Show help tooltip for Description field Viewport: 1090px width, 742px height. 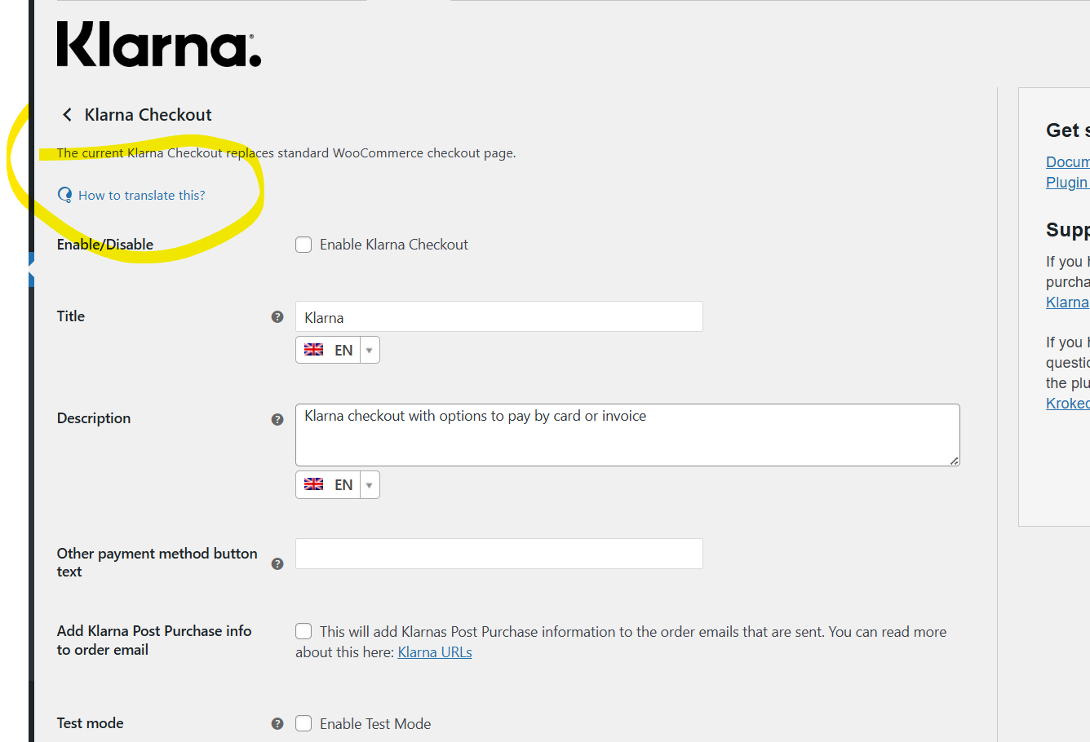pyautogui.click(x=277, y=419)
